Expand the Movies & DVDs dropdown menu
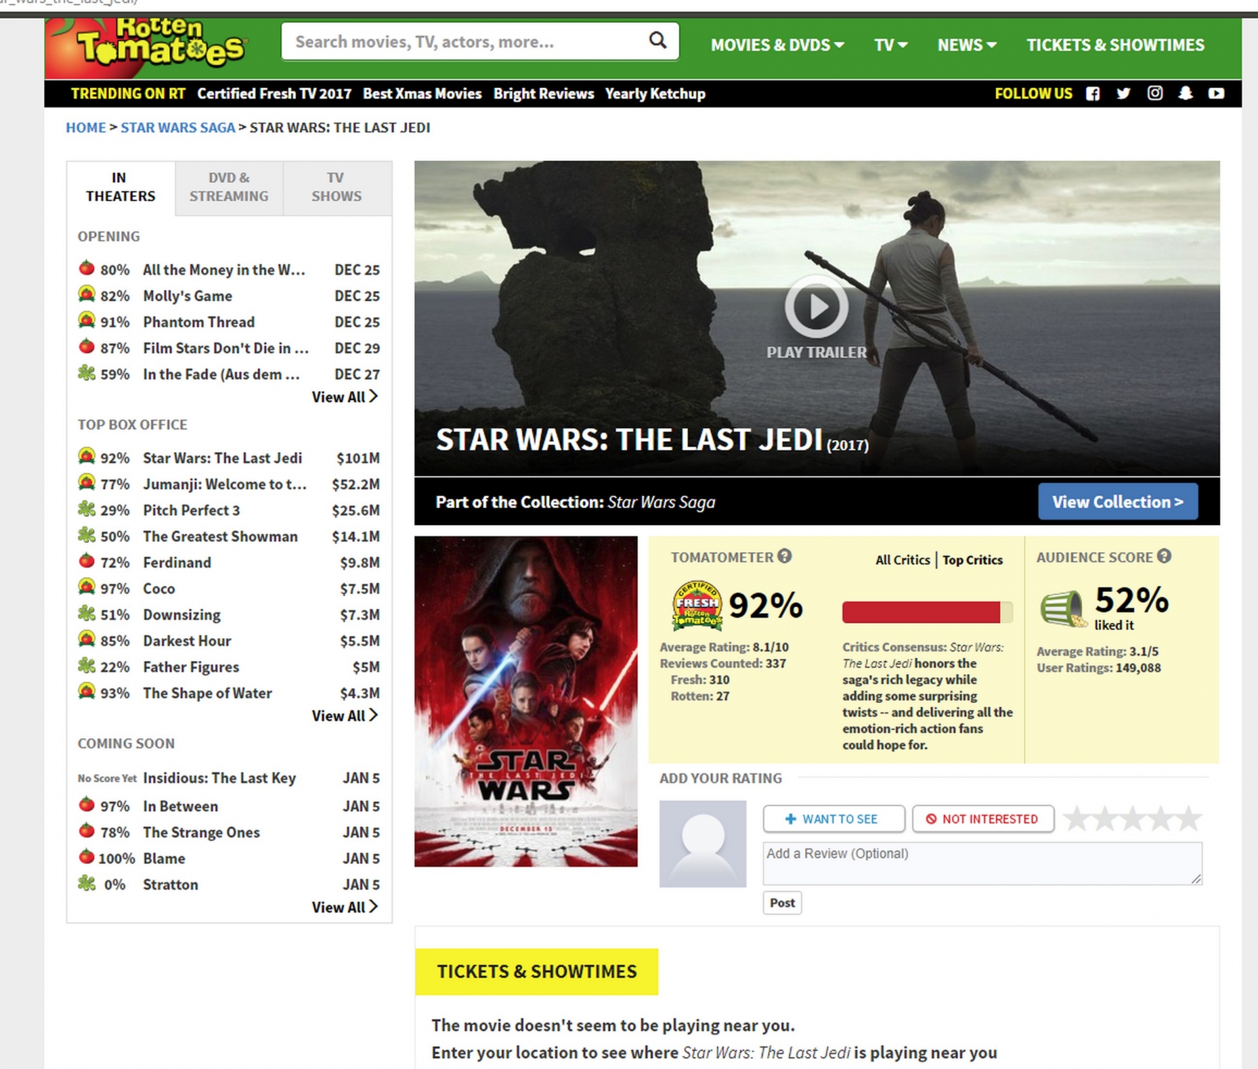This screenshot has width=1258, height=1069. coord(777,45)
